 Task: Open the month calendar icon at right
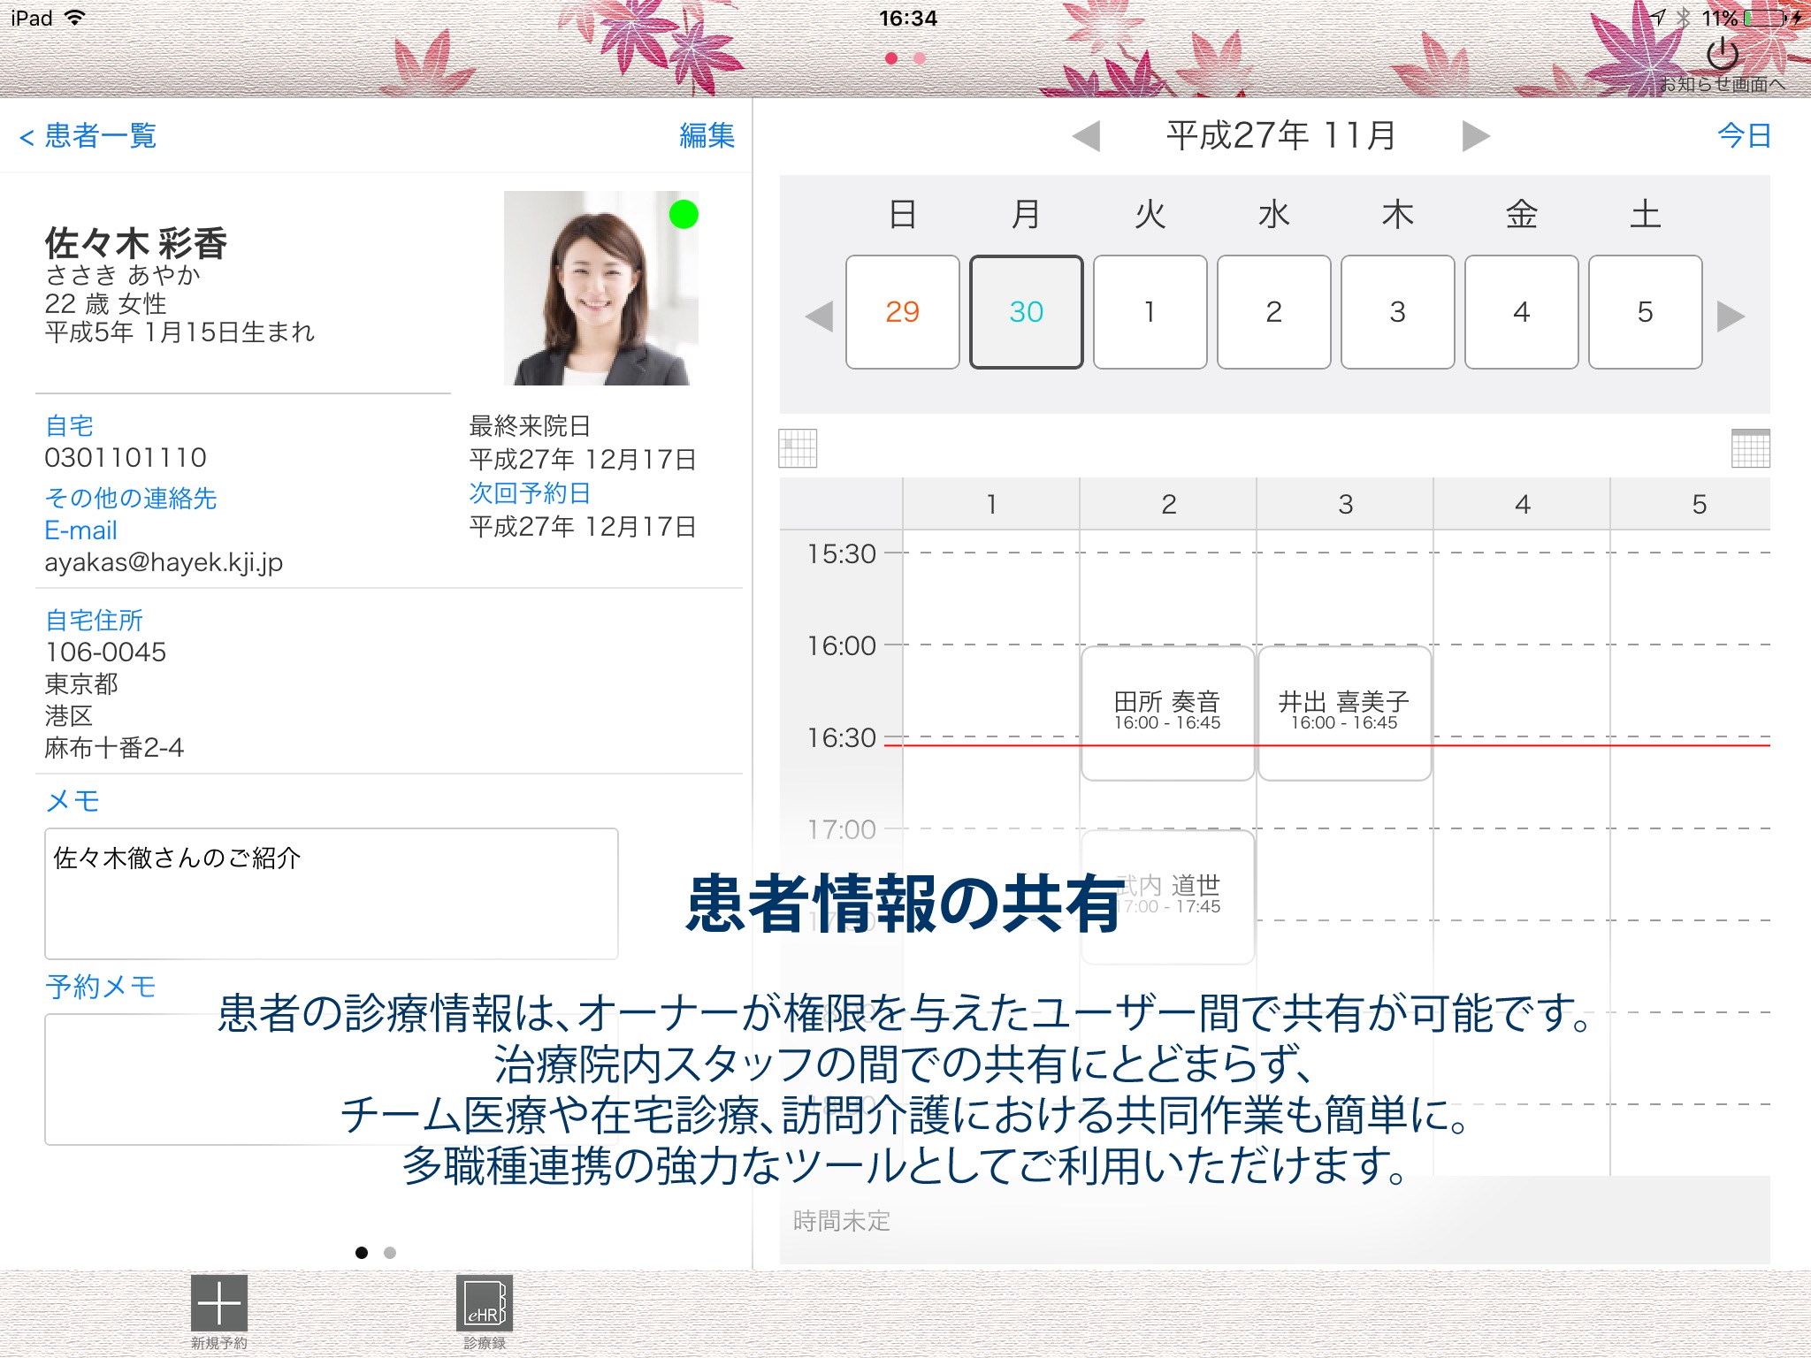pyautogui.click(x=1751, y=448)
